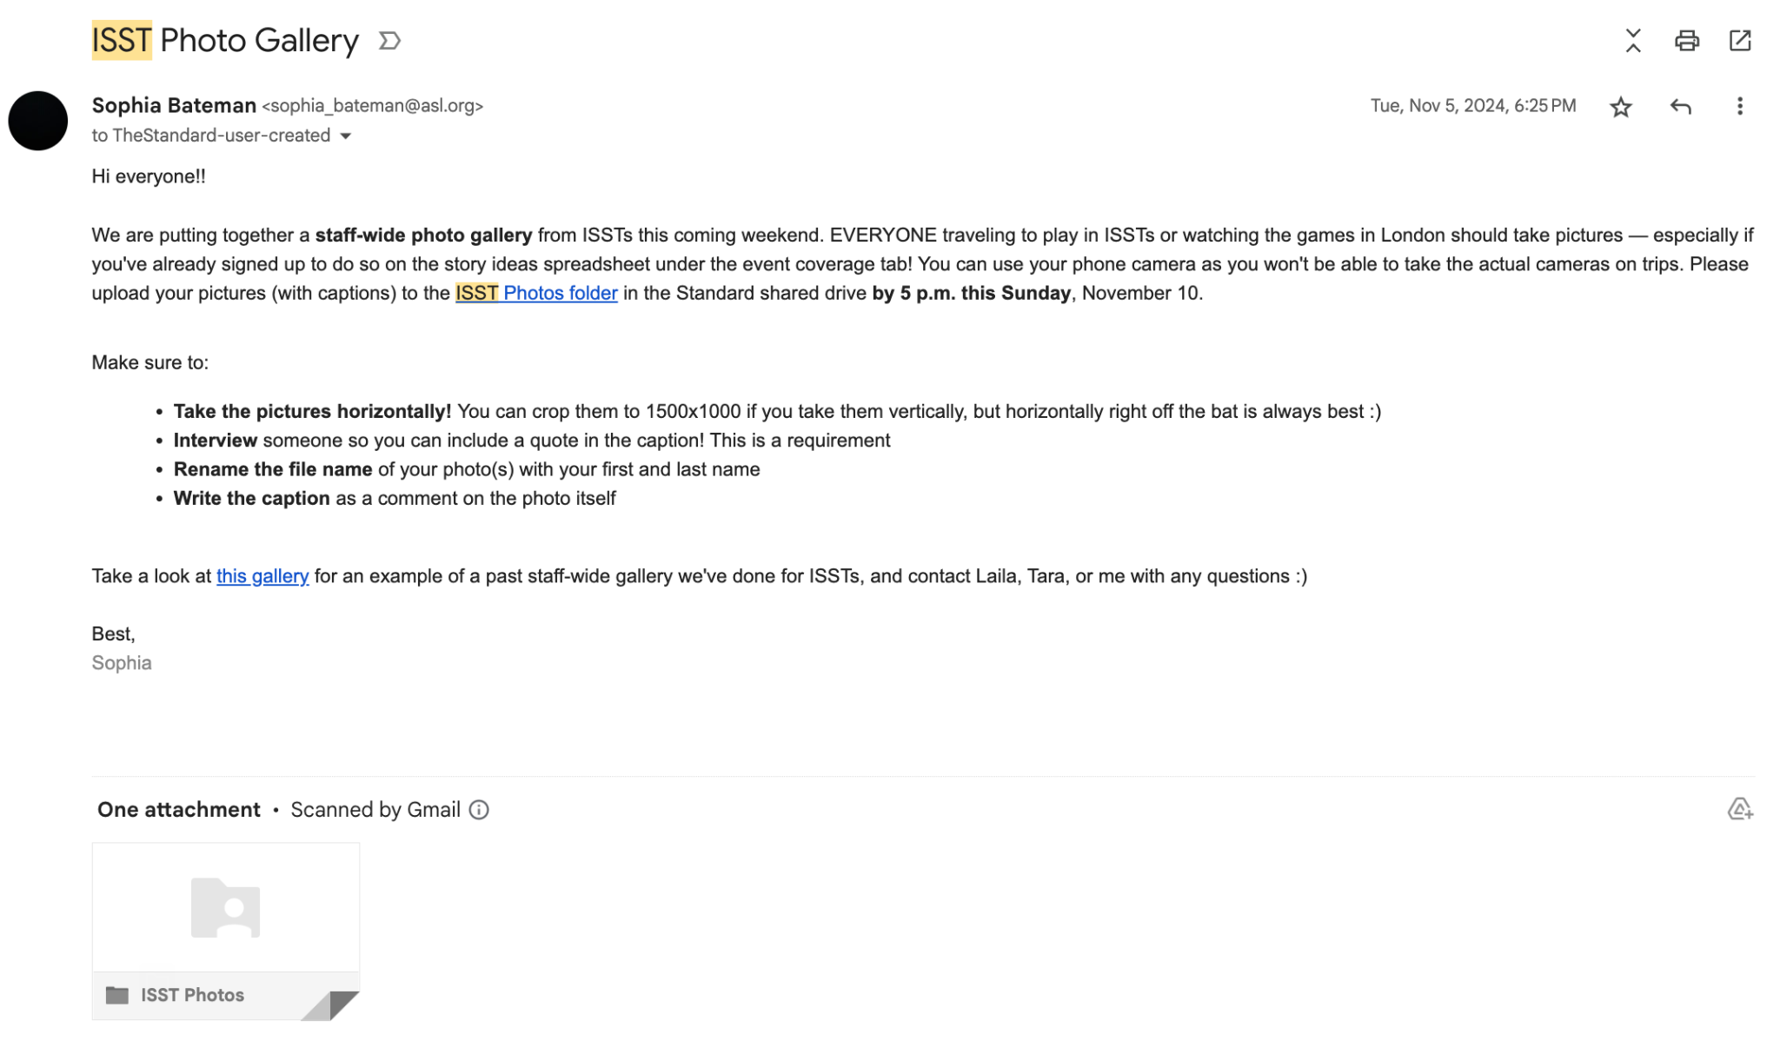The height and width of the screenshot is (1041, 1780).
Task: Click the Scanned by Gmail info icon
Action: pos(479,810)
